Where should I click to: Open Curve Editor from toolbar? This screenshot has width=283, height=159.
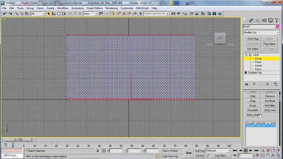[192, 14]
